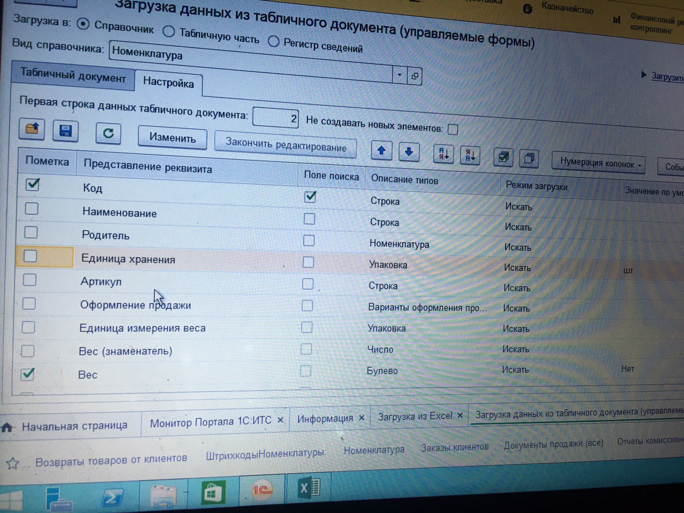Check all rows with the mark-all icon
The image size is (684, 513).
[503, 157]
